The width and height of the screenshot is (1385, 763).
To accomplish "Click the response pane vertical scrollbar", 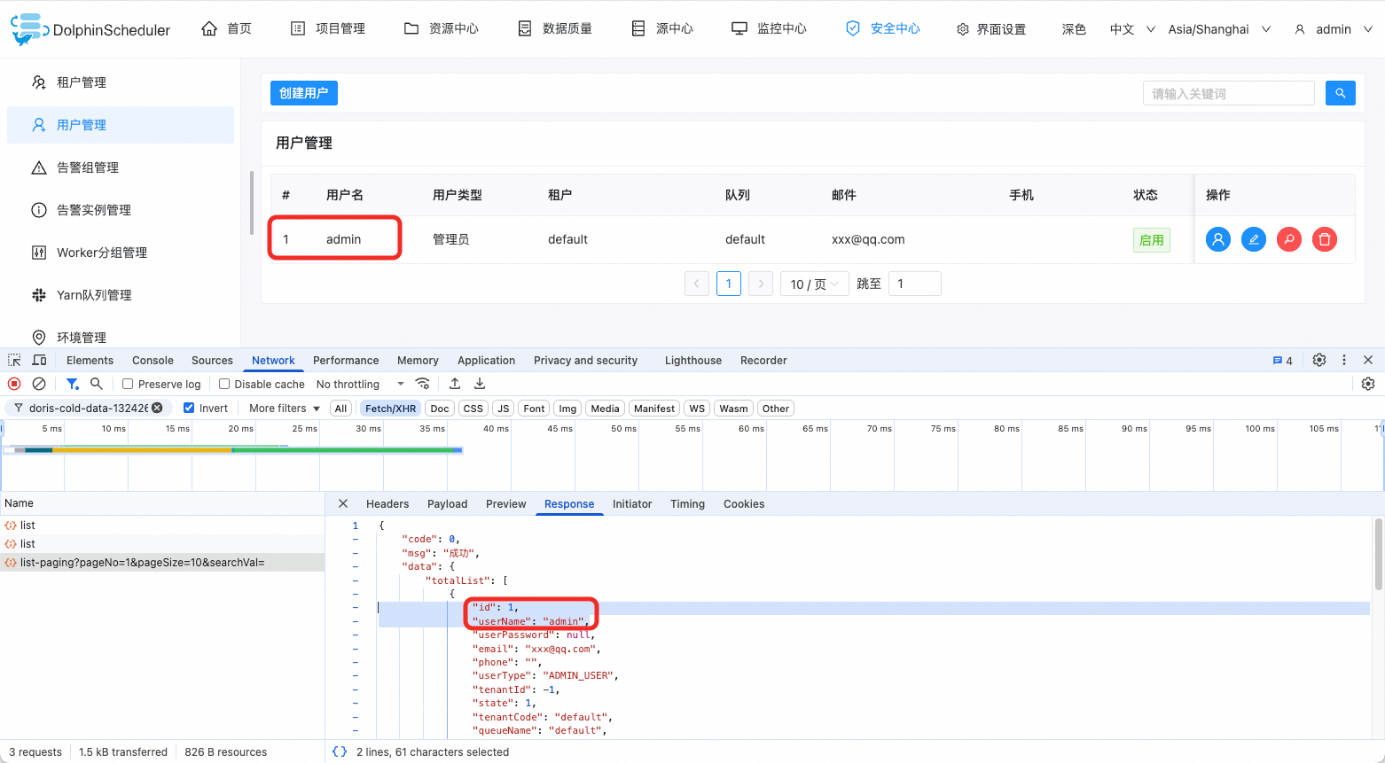I will pos(1379,555).
